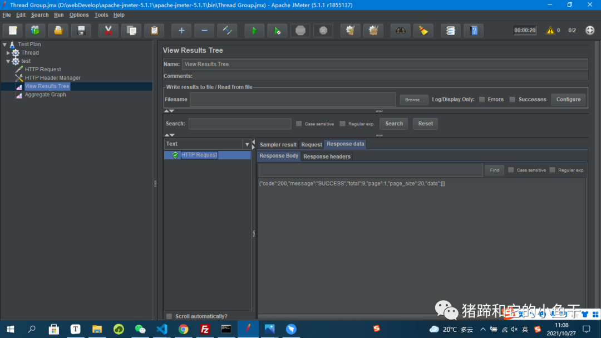
Task: Select Aggregate Graph tree item
Action: [x=45, y=95]
